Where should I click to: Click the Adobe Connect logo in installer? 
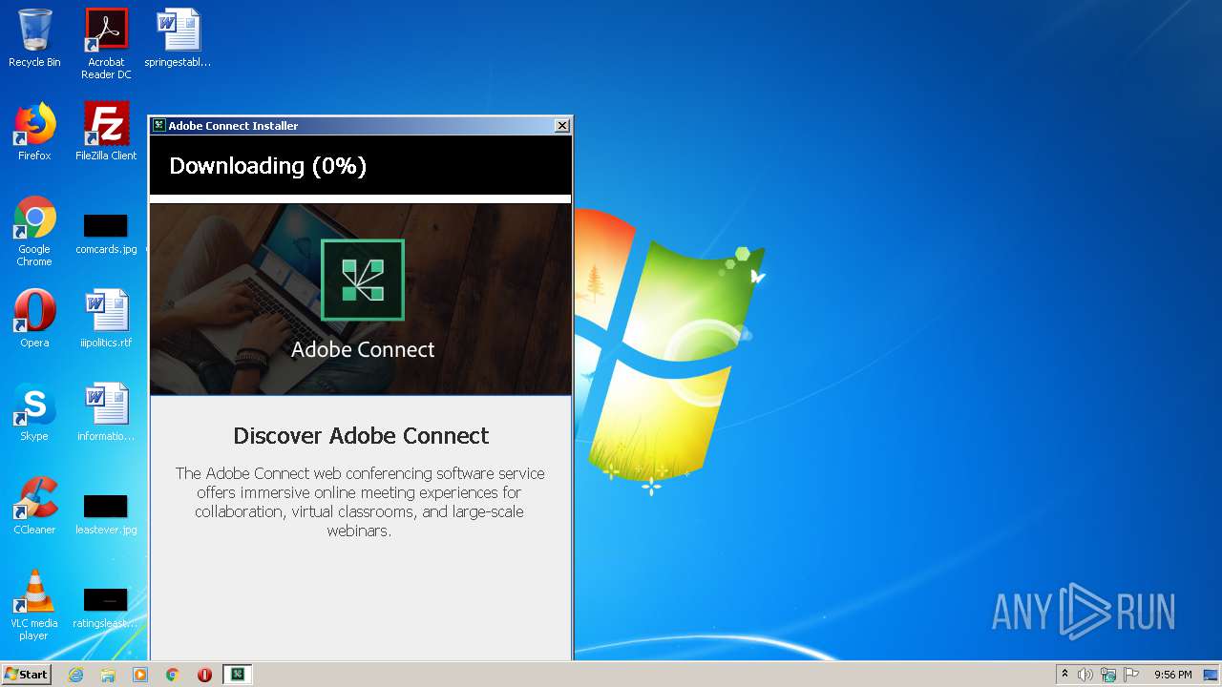363,280
